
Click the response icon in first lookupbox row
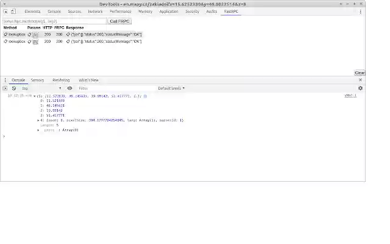(x=68, y=34)
